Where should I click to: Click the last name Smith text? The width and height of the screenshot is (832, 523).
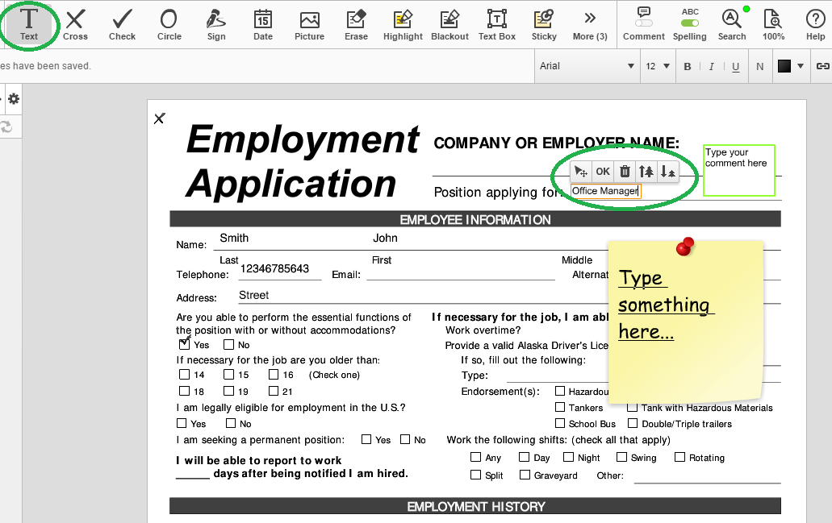234,238
